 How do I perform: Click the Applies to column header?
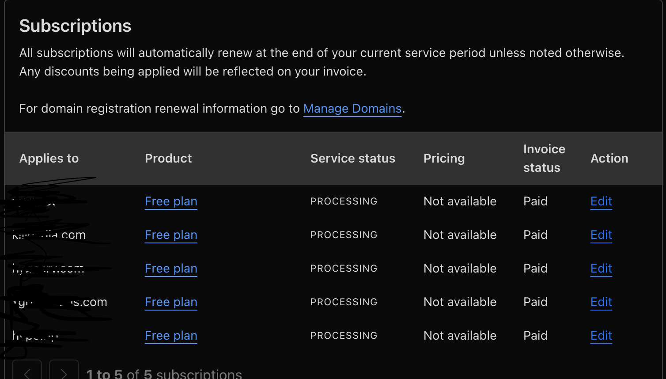(49, 159)
